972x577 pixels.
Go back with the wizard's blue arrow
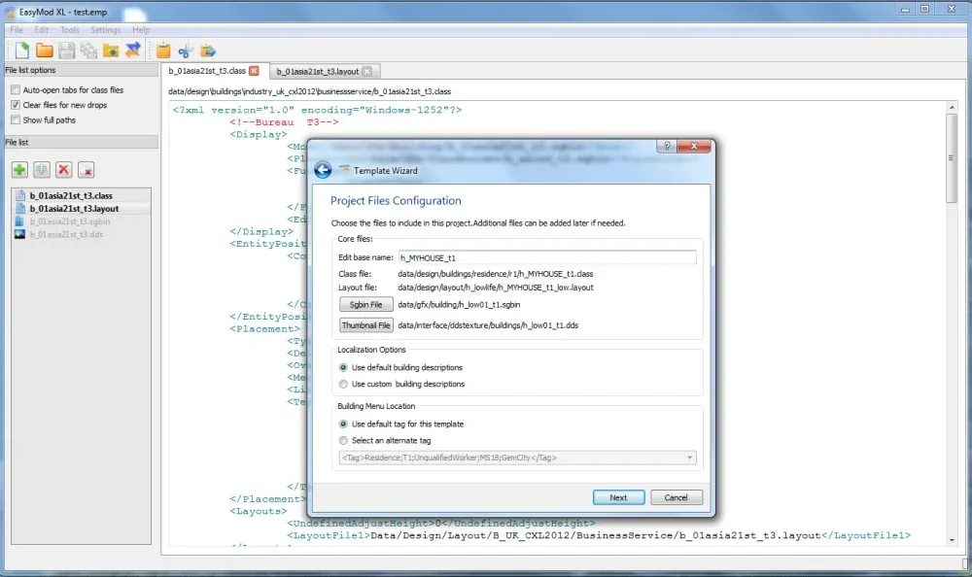coord(324,170)
